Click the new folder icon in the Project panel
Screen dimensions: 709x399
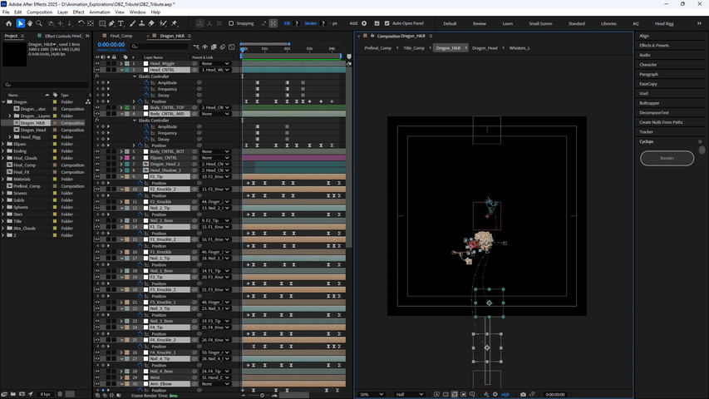pyautogui.click(x=12, y=395)
